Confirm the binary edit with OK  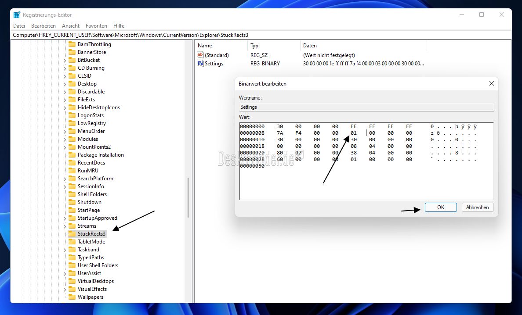tap(441, 208)
